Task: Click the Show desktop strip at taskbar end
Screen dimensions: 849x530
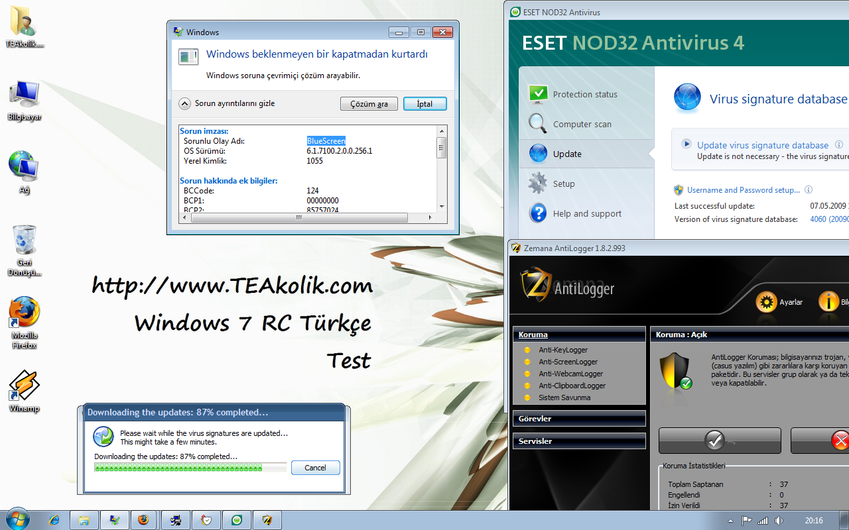Action: (x=844, y=520)
